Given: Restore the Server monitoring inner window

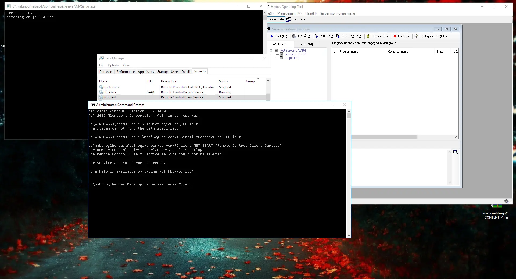Looking at the screenshot, I should [446, 29].
